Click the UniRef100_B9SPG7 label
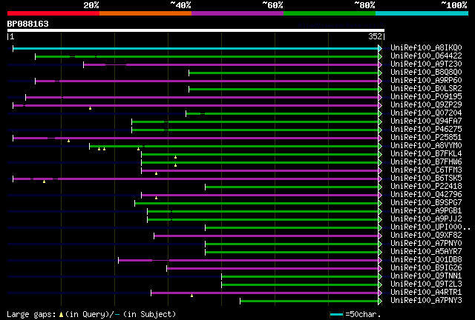Viewport: 475px width, 320px height. tap(426, 203)
